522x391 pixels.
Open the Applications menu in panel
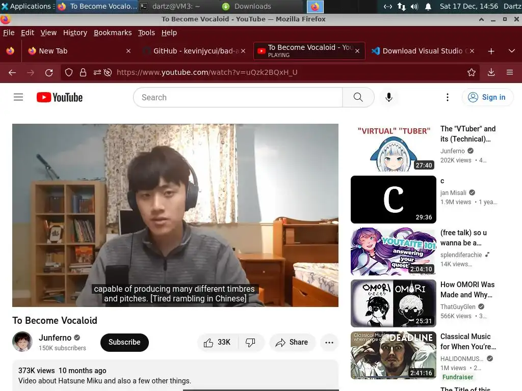point(28,6)
